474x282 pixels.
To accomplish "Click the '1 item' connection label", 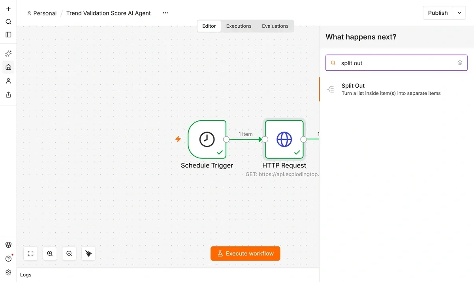I will 245,134.
